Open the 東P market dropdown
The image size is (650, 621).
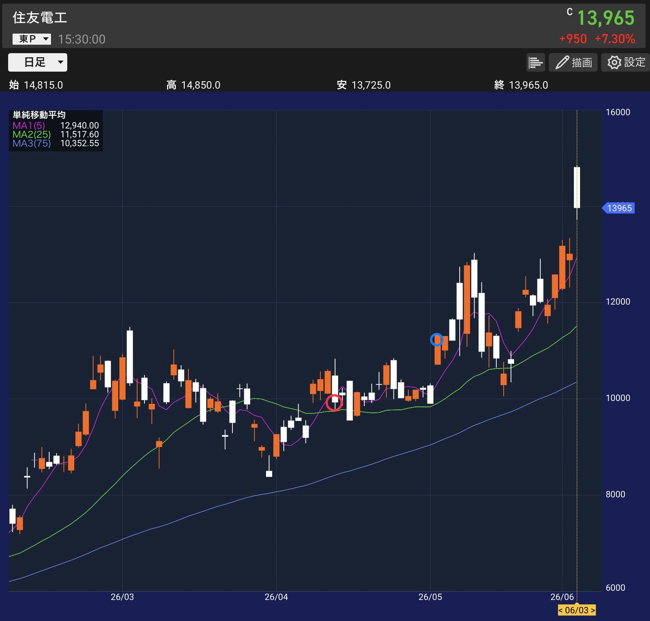click(32, 39)
